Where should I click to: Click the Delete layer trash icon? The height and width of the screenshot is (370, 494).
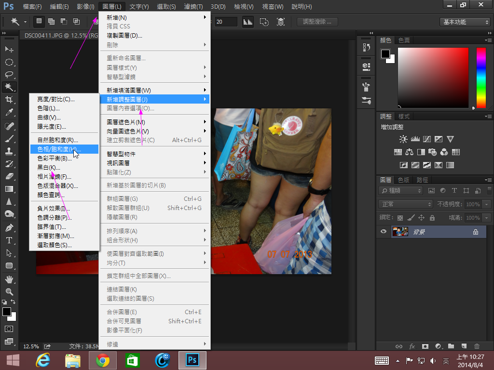click(x=477, y=346)
